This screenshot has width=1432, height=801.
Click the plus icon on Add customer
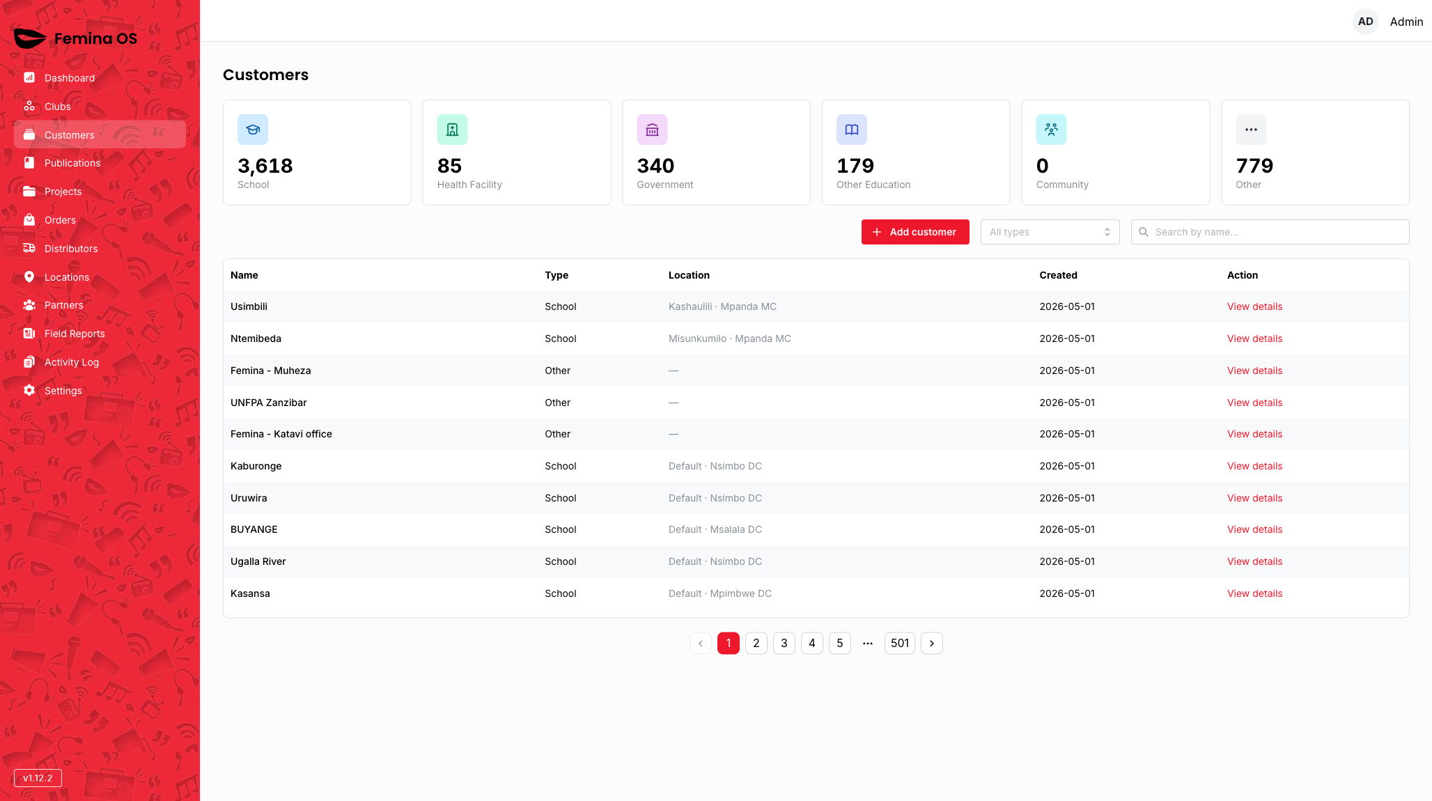point(877,232)
